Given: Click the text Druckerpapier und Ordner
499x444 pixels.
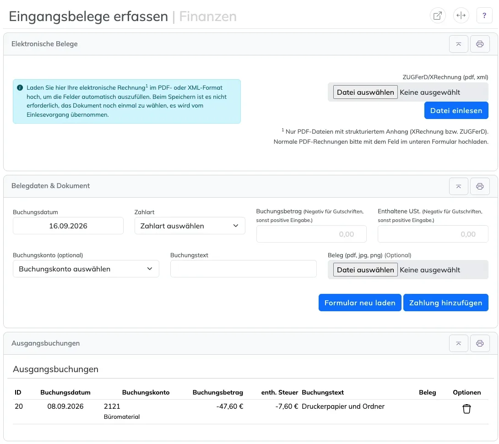Looking at the screenshot, I should click(x=343, y=406).
